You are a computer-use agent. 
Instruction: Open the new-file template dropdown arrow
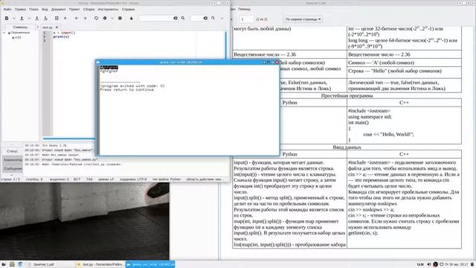[14, 18]
